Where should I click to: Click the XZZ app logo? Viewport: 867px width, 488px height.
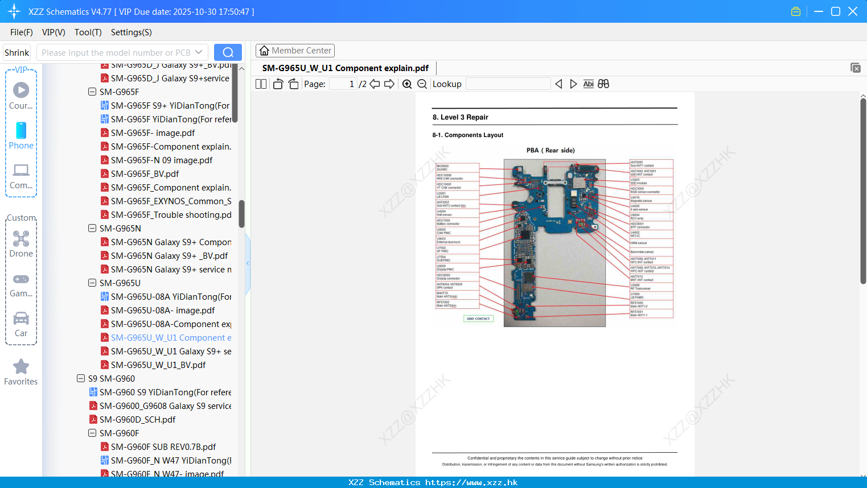(14, 11)
